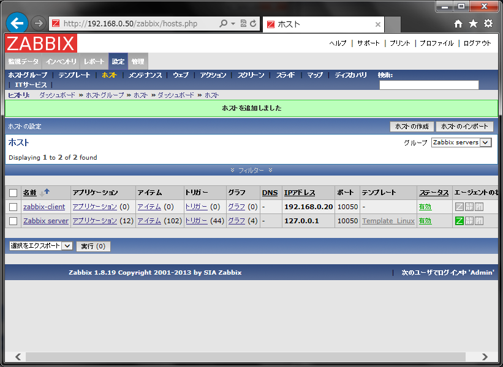Click the sort arrow next to 名前 header
The height and width of the screenshot is (367, 503).
(45, 193)
